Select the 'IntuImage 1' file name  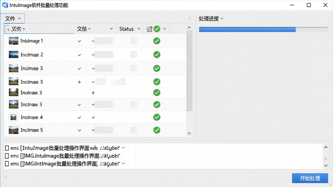pos(32,41)
